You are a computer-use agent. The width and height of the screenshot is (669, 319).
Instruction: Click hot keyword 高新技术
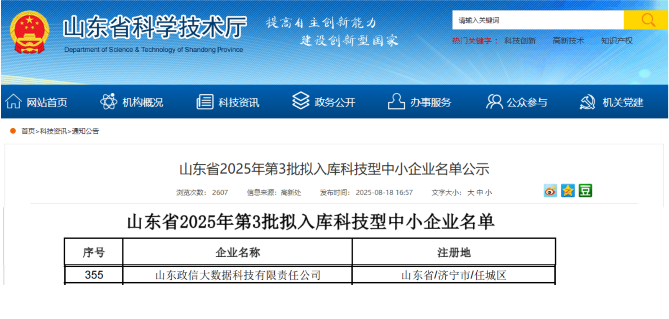pyautogui.click(x=568, y=41)
